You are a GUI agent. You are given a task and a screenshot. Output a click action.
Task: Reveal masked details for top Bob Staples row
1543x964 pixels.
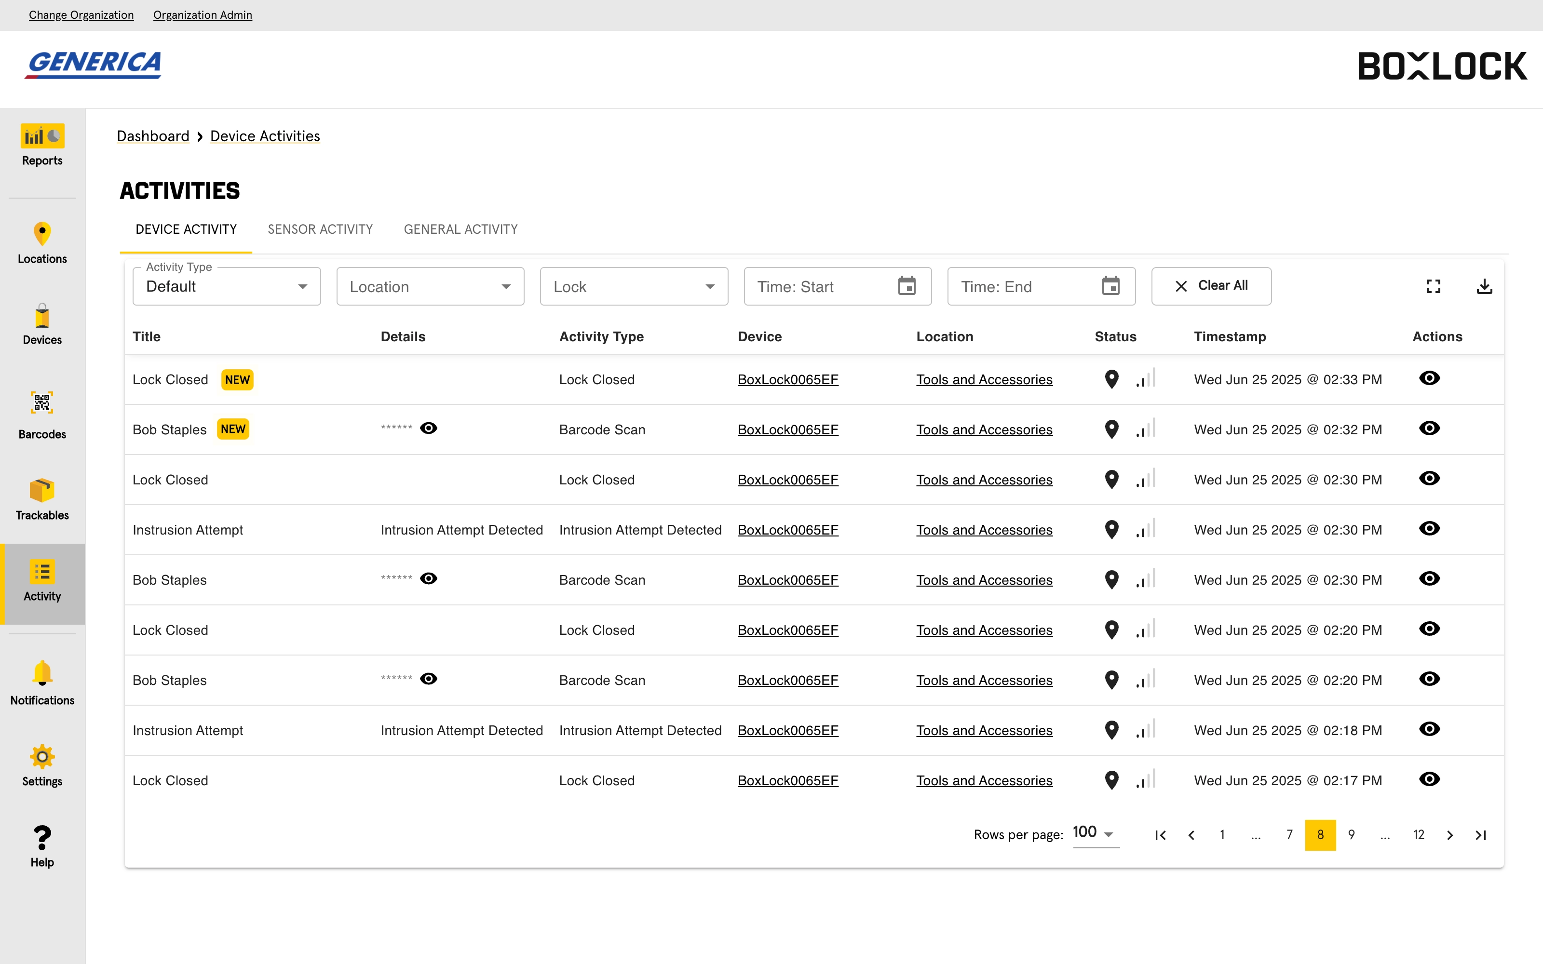[429, 428]
